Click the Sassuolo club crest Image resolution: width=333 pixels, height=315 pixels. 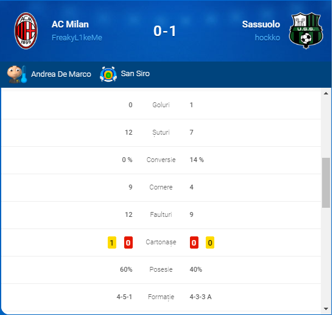[x=306, y=30]
